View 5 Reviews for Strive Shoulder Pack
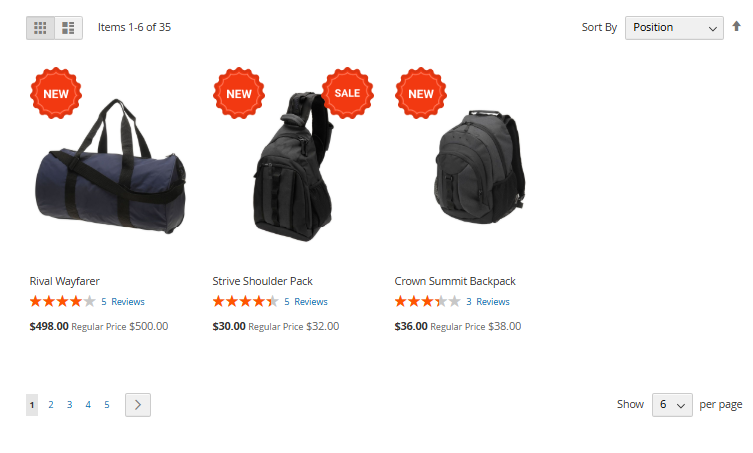 (x=306, y=302)
